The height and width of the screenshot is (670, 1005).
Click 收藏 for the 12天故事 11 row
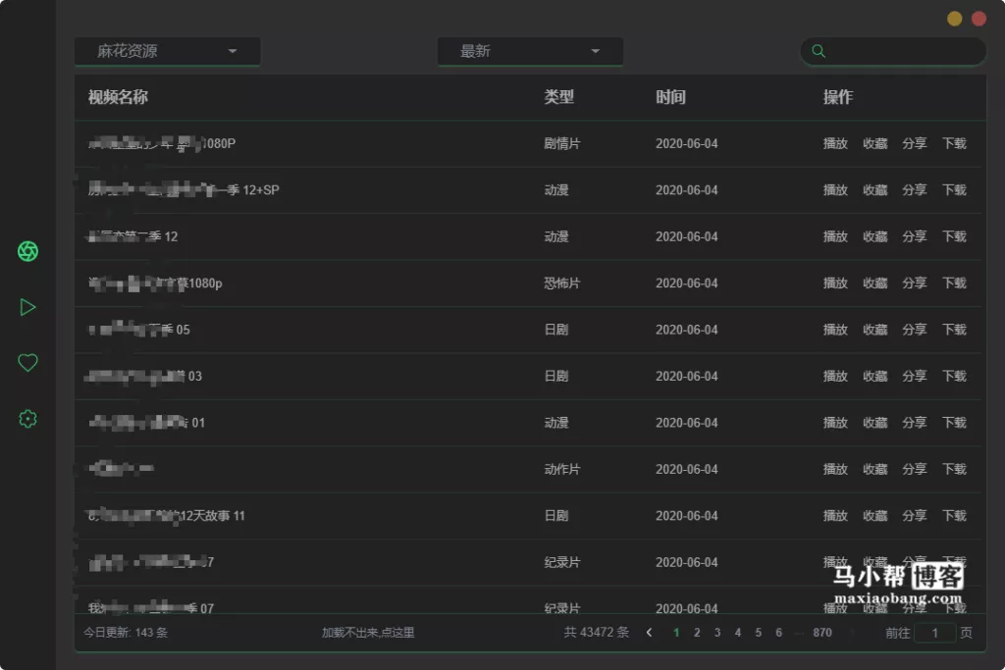[874, 516]
